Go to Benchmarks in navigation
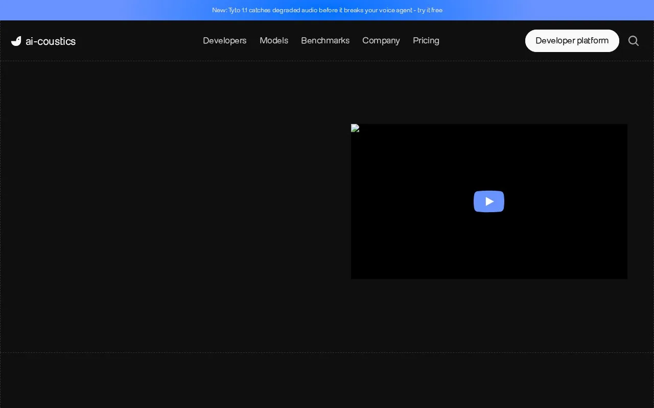This screenshot has width=654, height=408. point(325,40)
